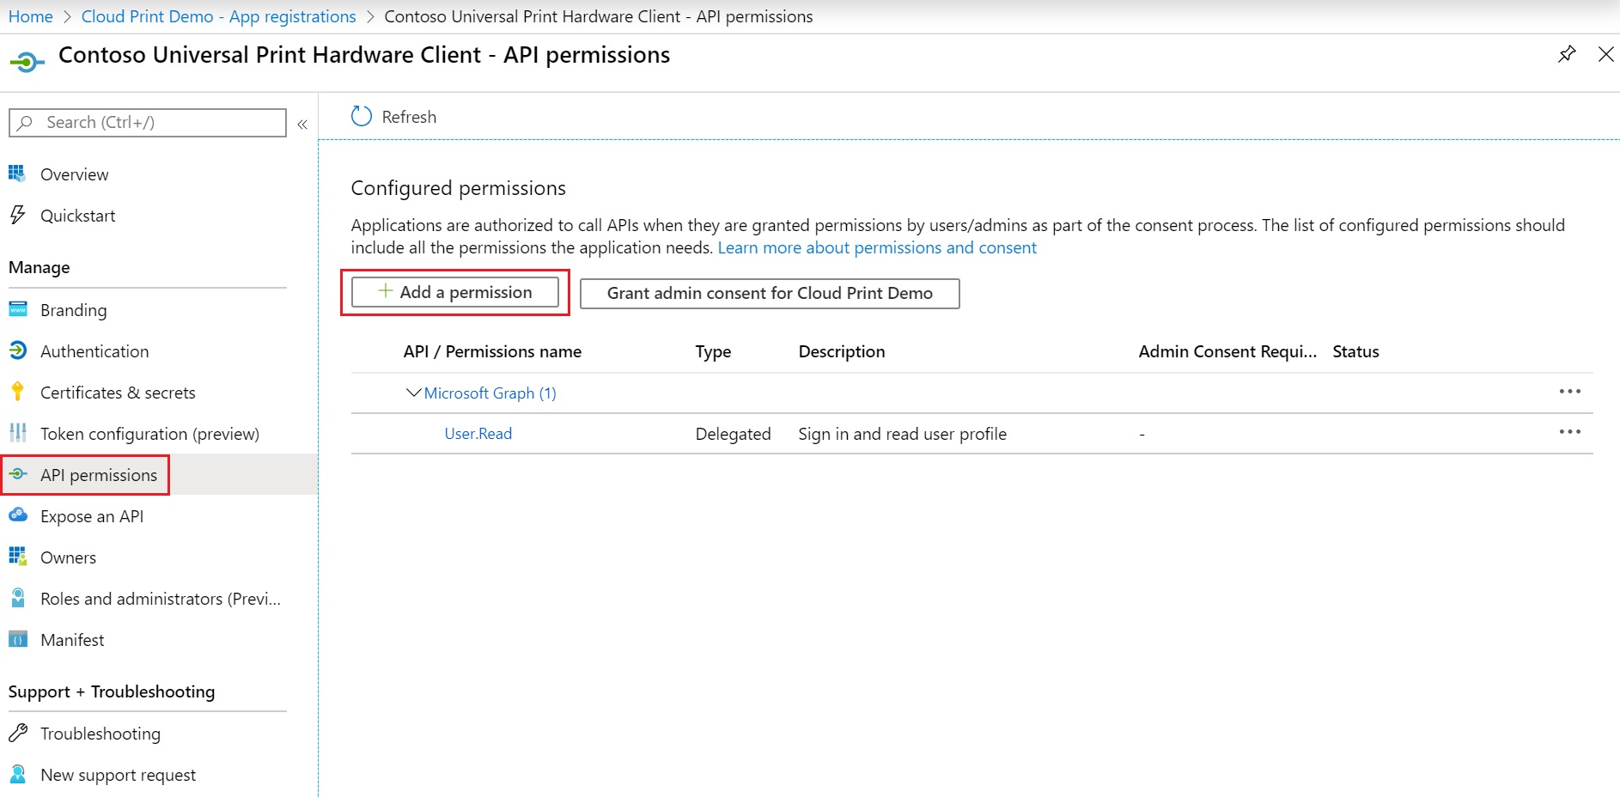The image size is (1620, 798).
Task: Click the Owners icon in sidebar
Action: pyautogui.click(x=18, y=557)
